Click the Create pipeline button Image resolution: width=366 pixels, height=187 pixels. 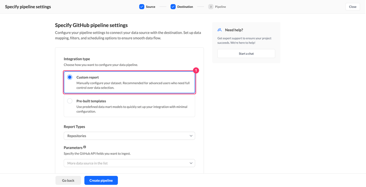point(101,181)
